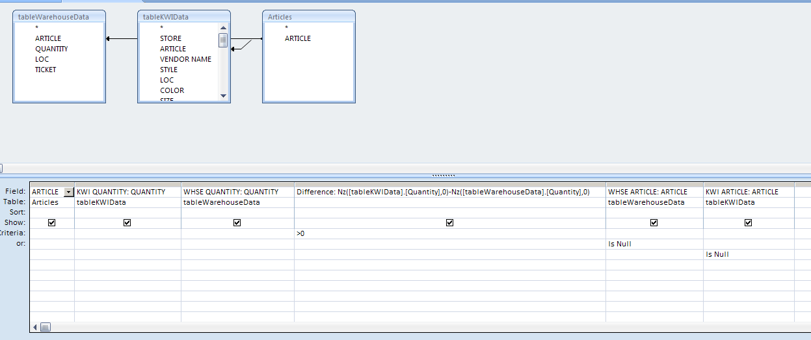Click scroll up arrow in tableKWIData field list
Viewport: 811px width, 340px height.
coord(223,28)
